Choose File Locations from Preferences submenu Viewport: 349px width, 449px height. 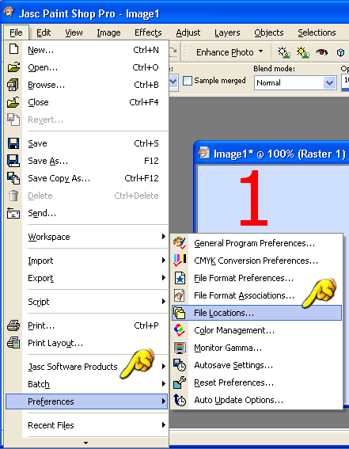coord(256,313)
